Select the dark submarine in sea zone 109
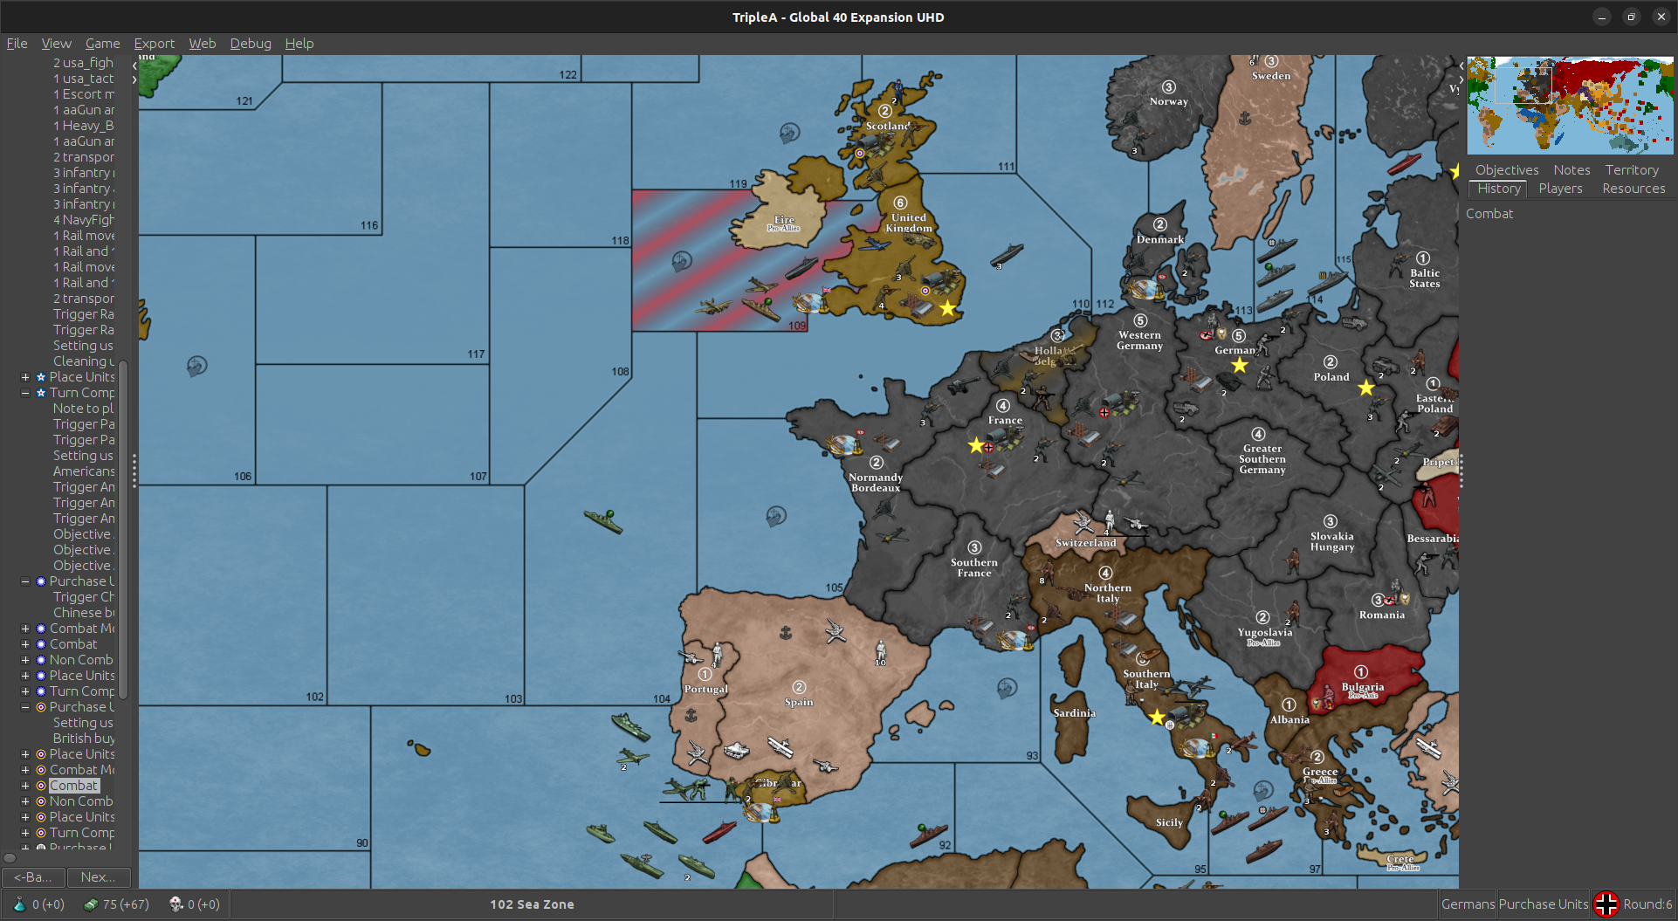The width and height of the screenshot is (1678, 921). pos(801,267)
